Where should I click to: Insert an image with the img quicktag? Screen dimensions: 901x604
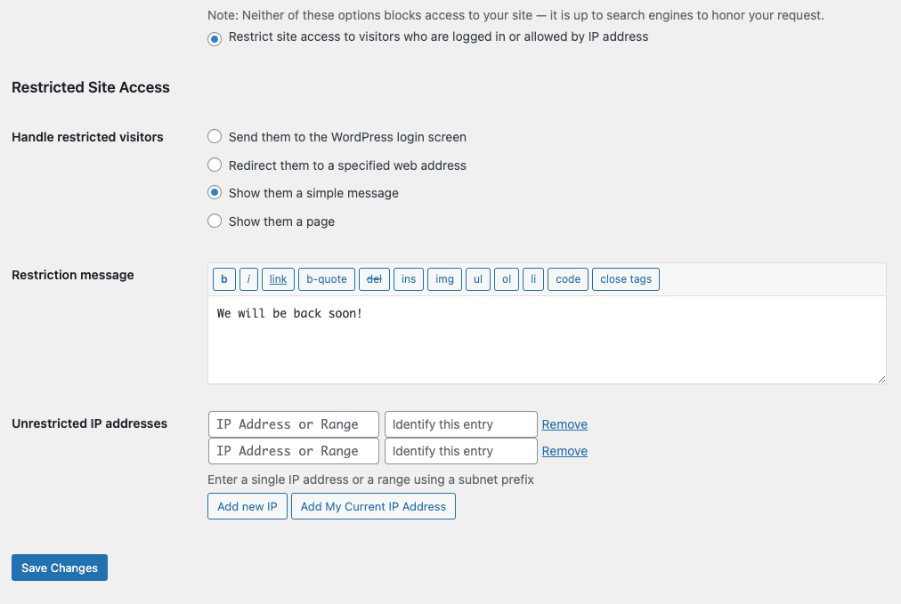444,279
